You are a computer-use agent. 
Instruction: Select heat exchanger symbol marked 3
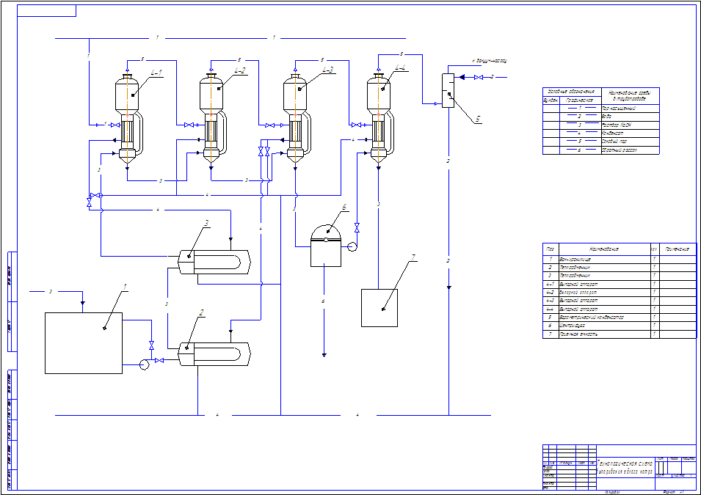point(214,262)
